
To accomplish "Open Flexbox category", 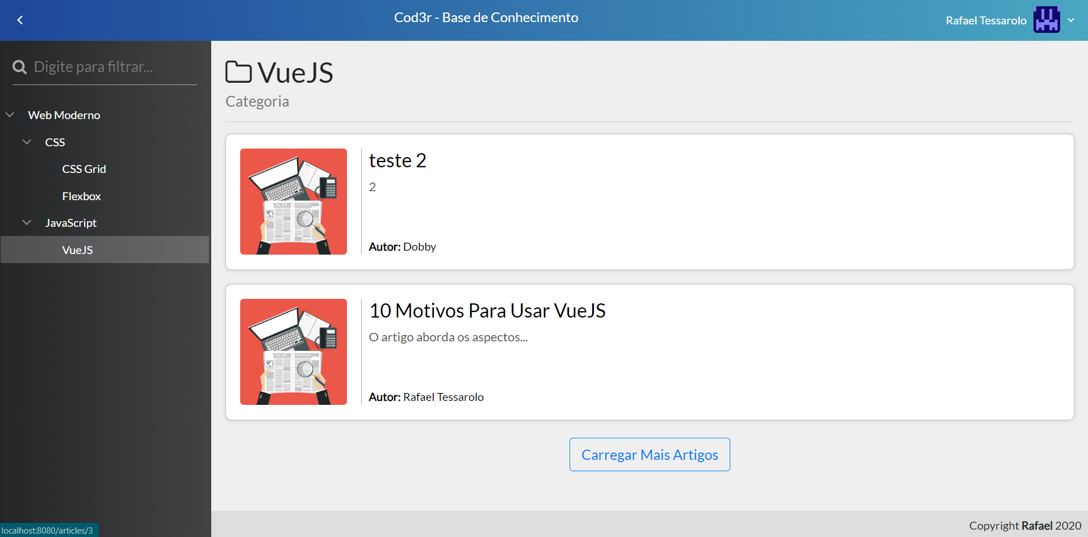I will (x=82, y=196).
